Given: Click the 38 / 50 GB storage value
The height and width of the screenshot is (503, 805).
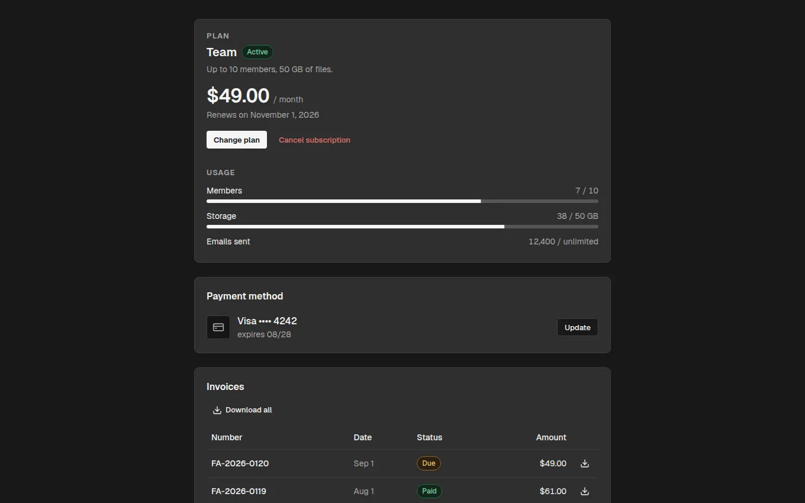Looking at the screenshot, I should (x=578, y=216).
